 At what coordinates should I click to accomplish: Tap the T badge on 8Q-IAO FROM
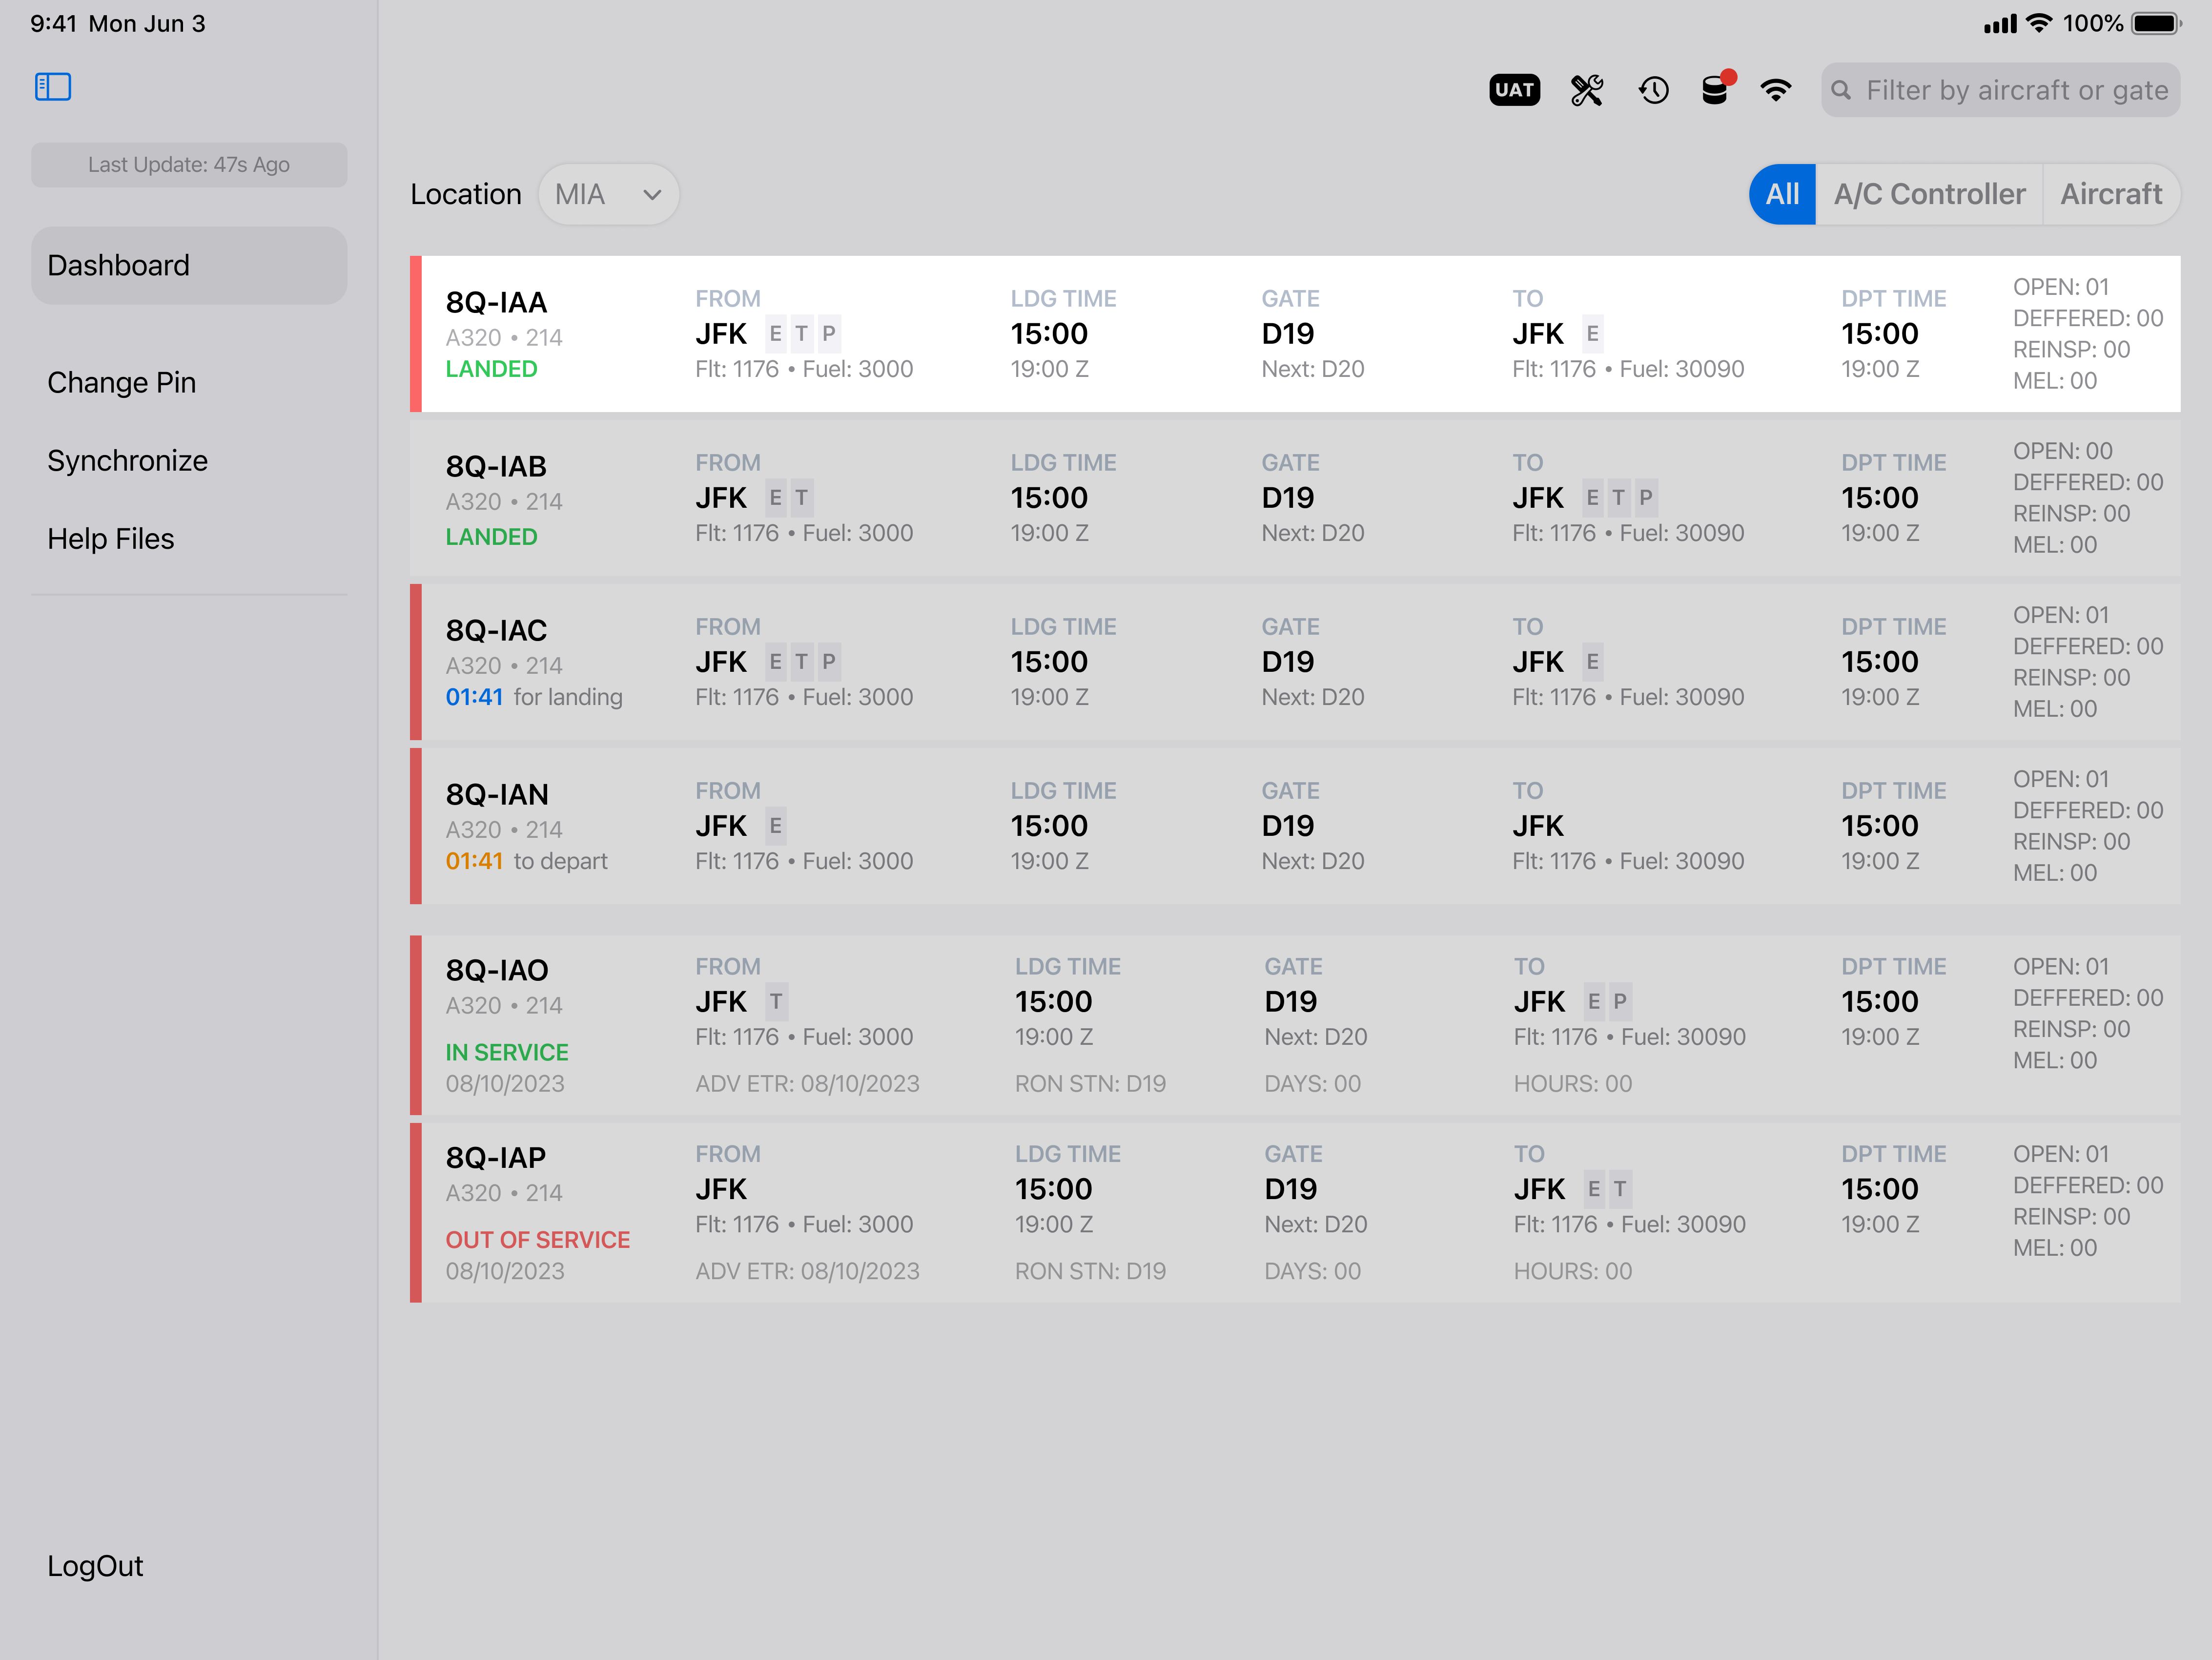[x=776, y=1001]
